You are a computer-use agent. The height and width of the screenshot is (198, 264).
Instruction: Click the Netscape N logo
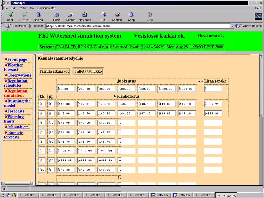pyautogui.click(x=258, y=16)
